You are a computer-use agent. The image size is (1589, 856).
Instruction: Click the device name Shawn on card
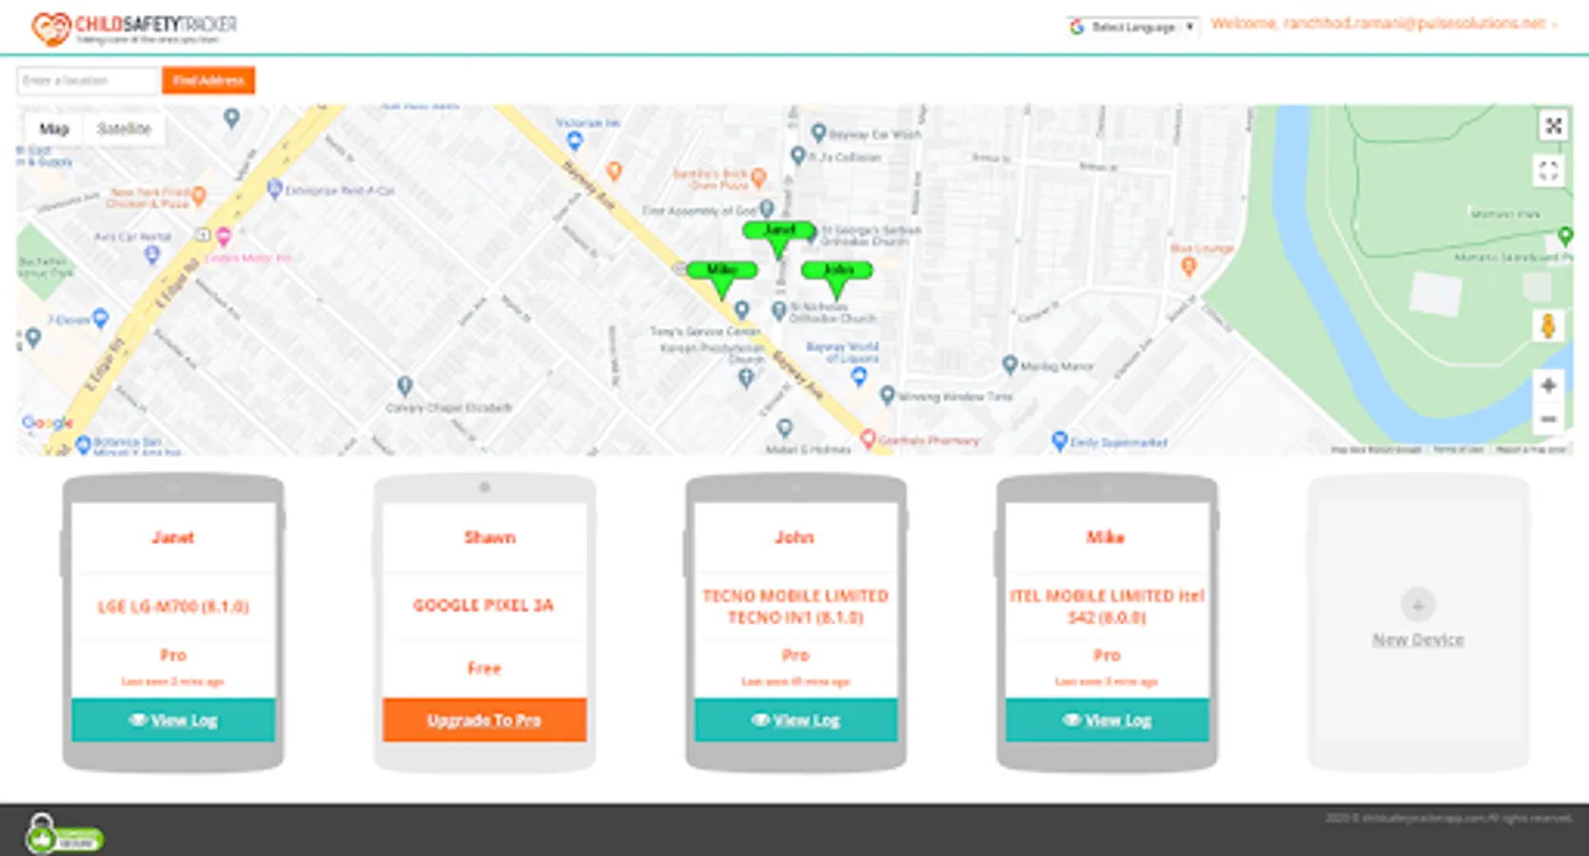tap(489, 537)
